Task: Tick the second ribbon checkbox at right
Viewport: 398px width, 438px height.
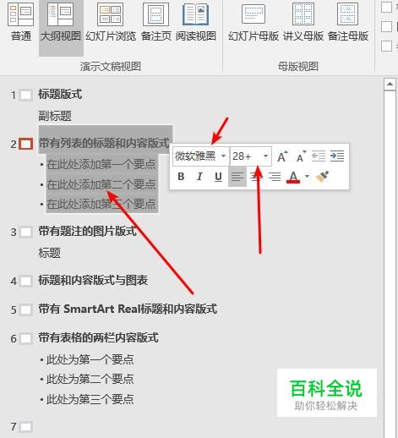Action: pos(386,26)
